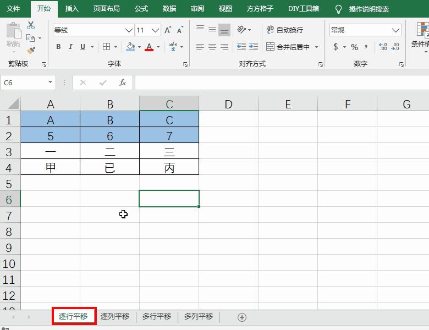Select the Format Painter brush icon

point(31,51)
